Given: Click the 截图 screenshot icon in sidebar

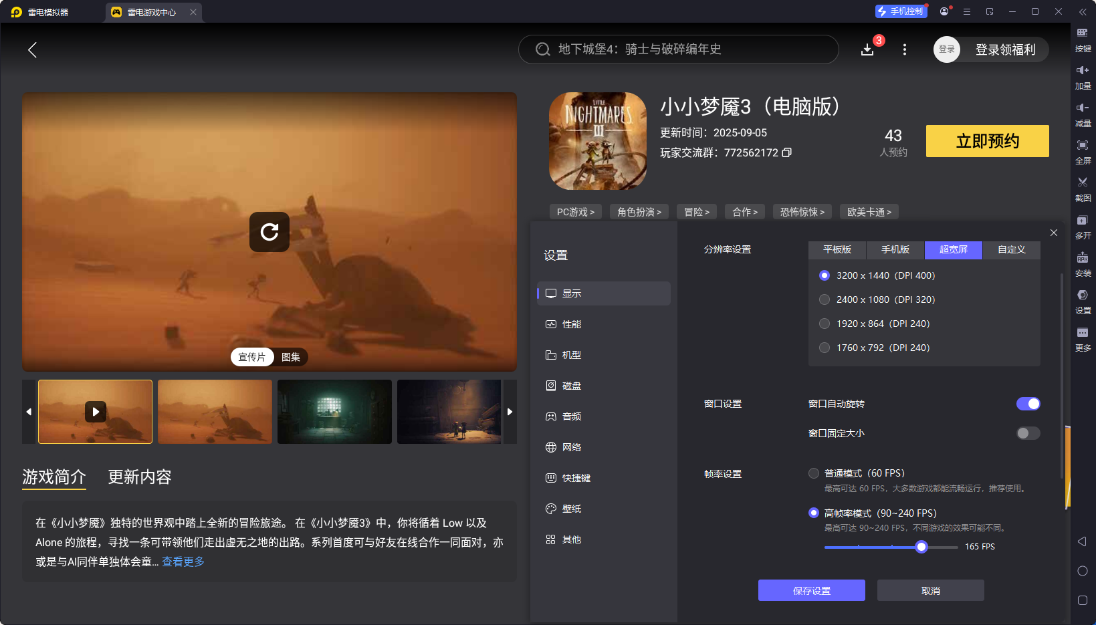Looking at the screenshot, I should point(1083,189).
